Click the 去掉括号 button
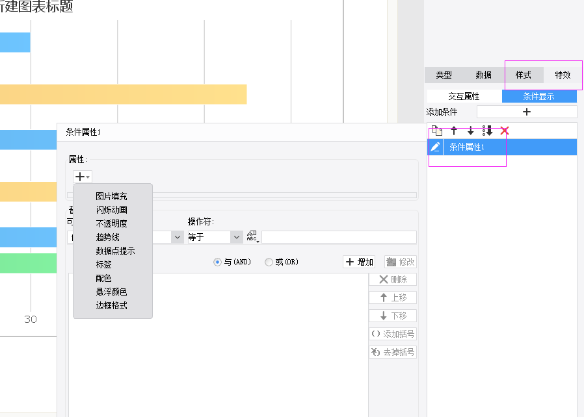584x417 pixels. (x=393, y=352)
